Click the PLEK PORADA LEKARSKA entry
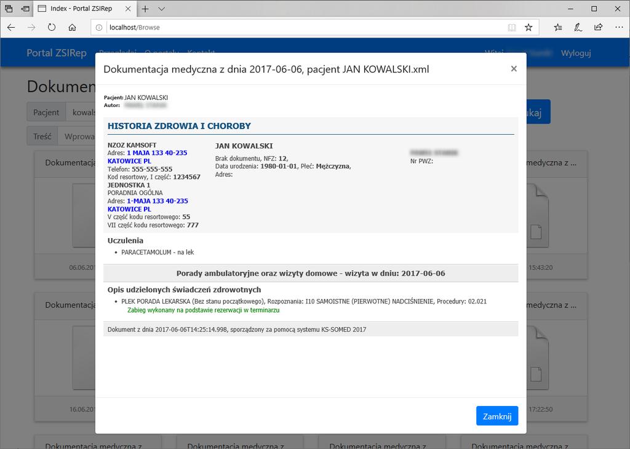This screenshot has height=449, width=630. (x=304, y=301)
